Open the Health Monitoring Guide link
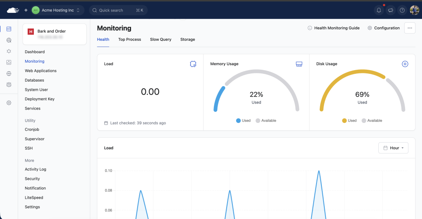Viewport: 422px width, 219px height. click(337, 28)
